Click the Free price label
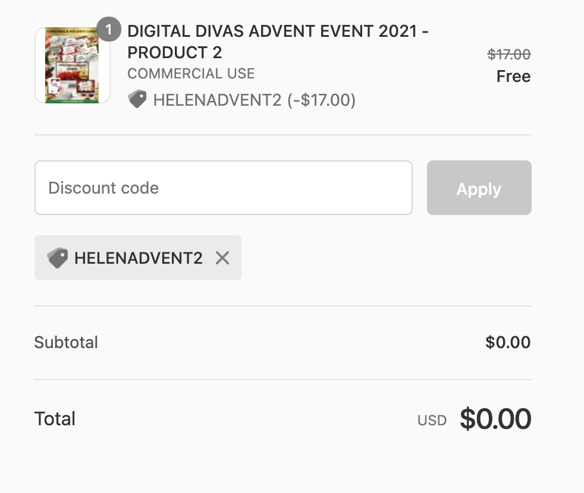Viewport: 584px width, 493px height. coord(513,77)
